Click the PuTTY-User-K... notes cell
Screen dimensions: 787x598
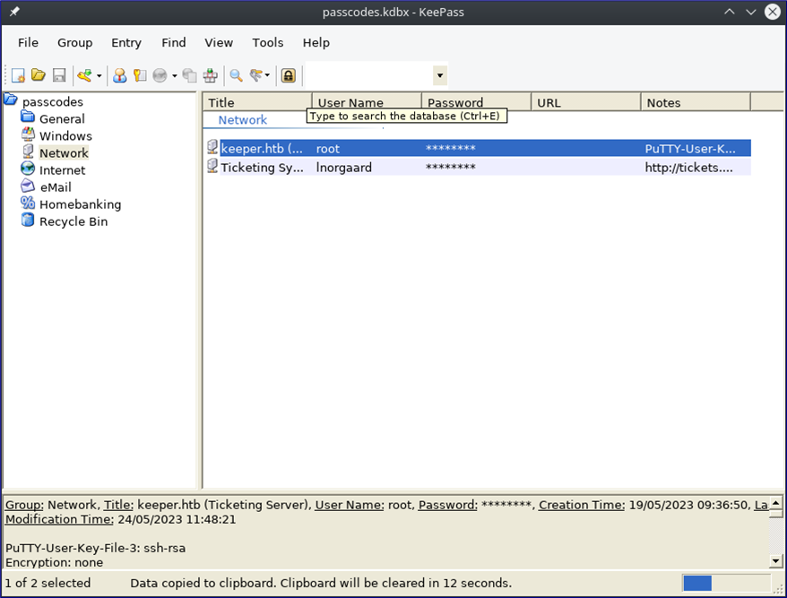tap(690, 149)
